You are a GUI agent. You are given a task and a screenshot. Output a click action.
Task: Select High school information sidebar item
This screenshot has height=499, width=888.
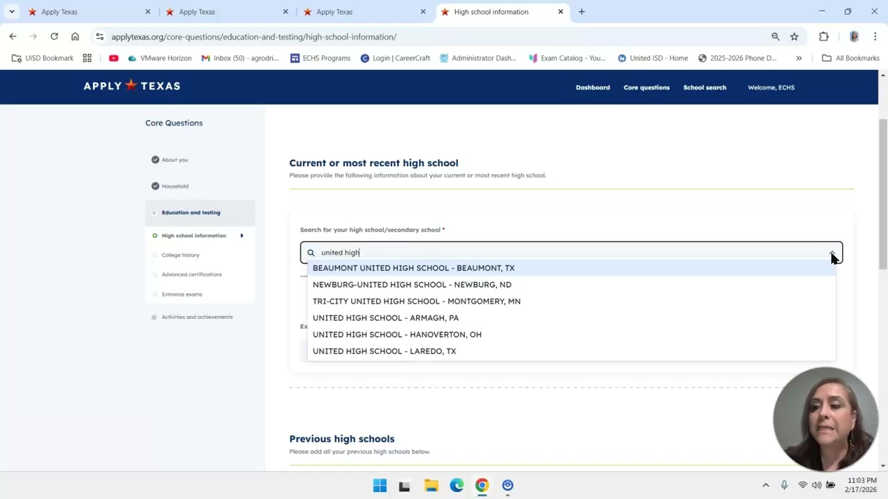(x=194, y=236)
